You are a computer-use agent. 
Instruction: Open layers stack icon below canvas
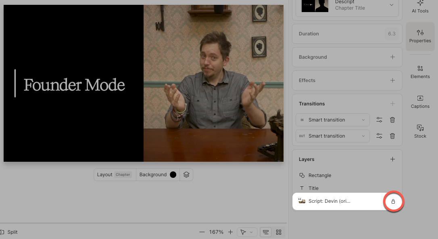pos(186,175)
